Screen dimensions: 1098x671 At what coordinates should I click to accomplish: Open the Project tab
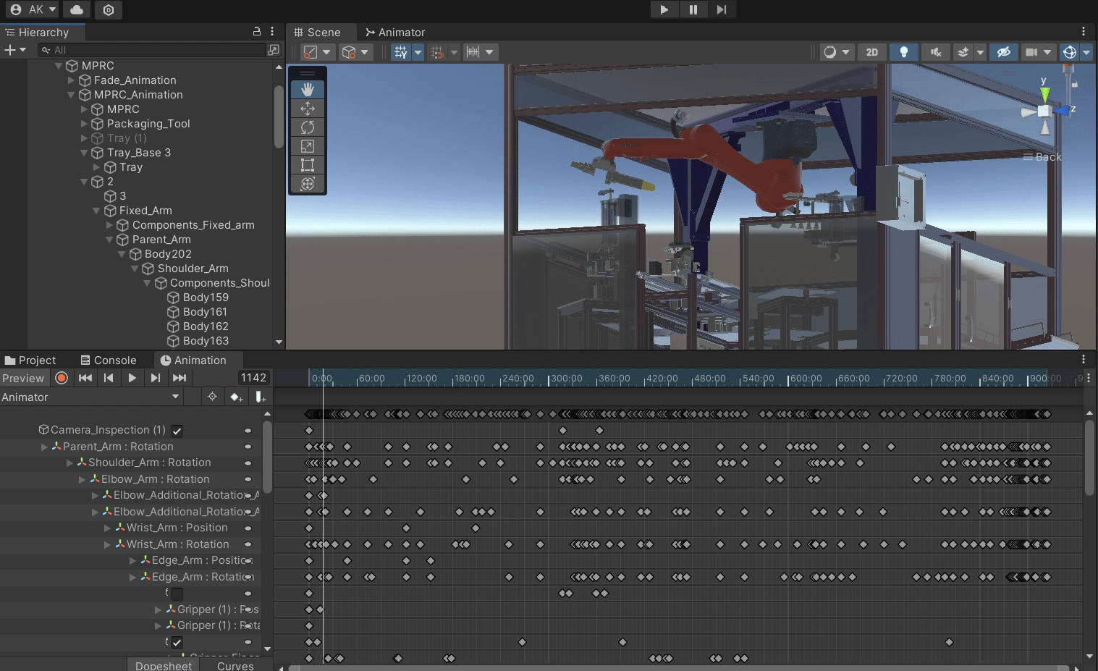click(30, 360)
